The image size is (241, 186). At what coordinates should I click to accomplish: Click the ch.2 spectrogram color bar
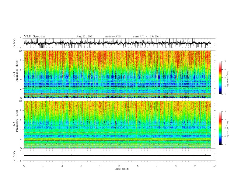click(x=220, y=128)
